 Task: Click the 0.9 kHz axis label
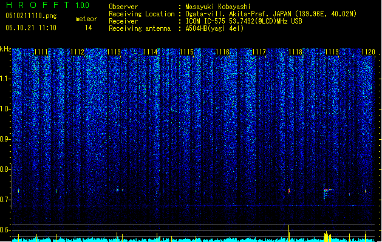tap(5, 139)
